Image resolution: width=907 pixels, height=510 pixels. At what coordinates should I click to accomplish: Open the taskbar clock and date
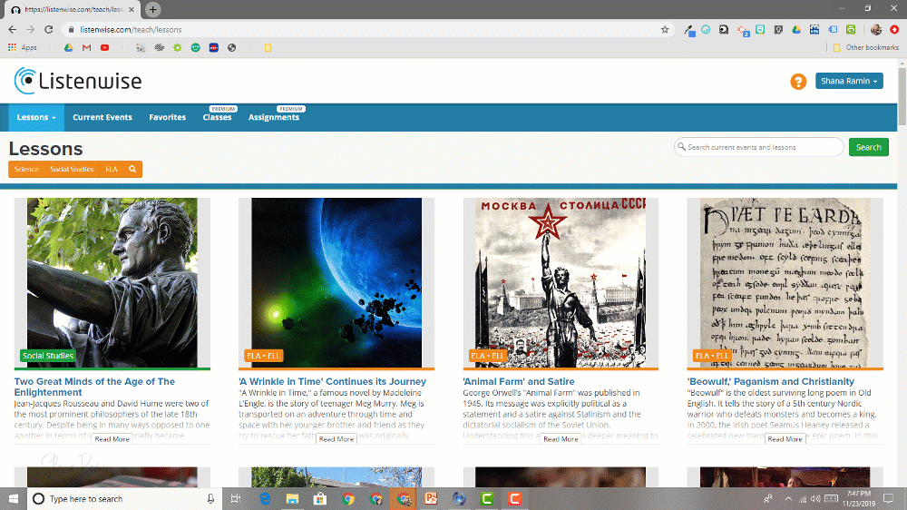858,498
